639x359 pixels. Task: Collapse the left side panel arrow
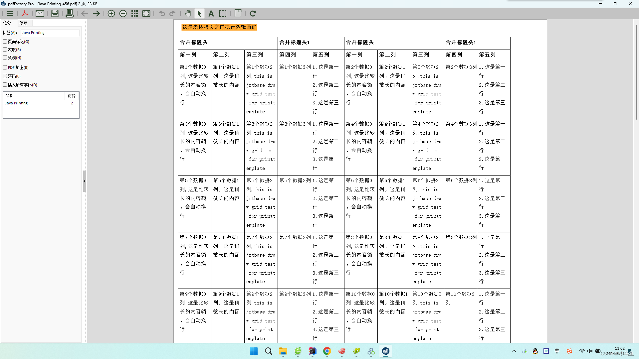tap(85, 181)
